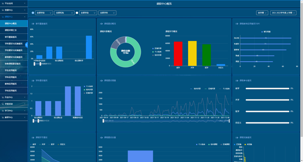Click the 自定义 progress bar in 课程参与情况
303x162 pixels.
[268, 123]
